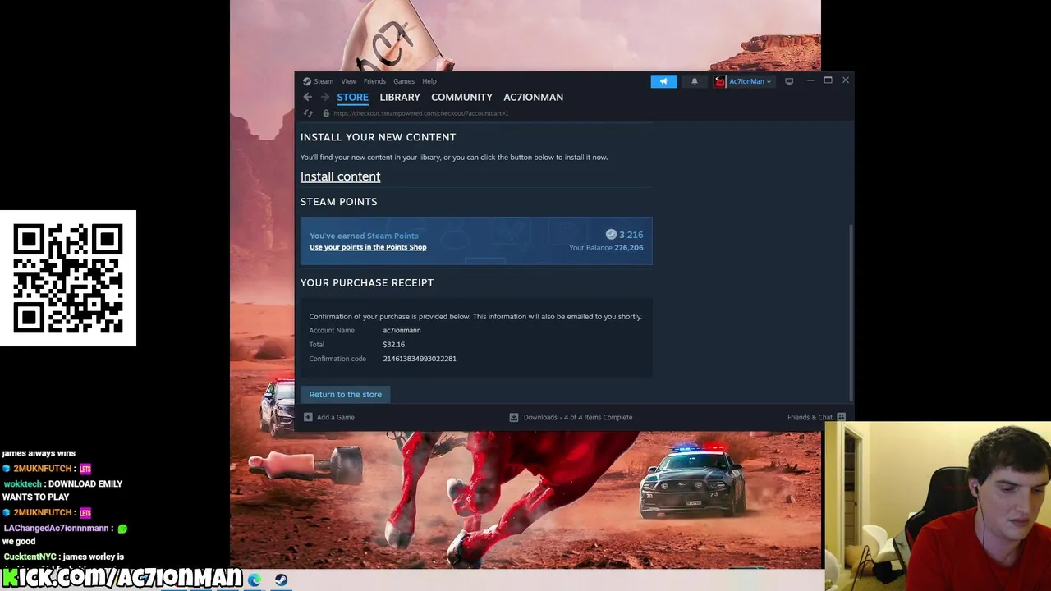Open the Games menu
The width and height of the screenshot is (1051, 591).
coord(404,81)
